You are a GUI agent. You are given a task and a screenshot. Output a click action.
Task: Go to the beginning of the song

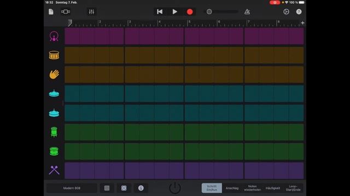pos(160,11)
